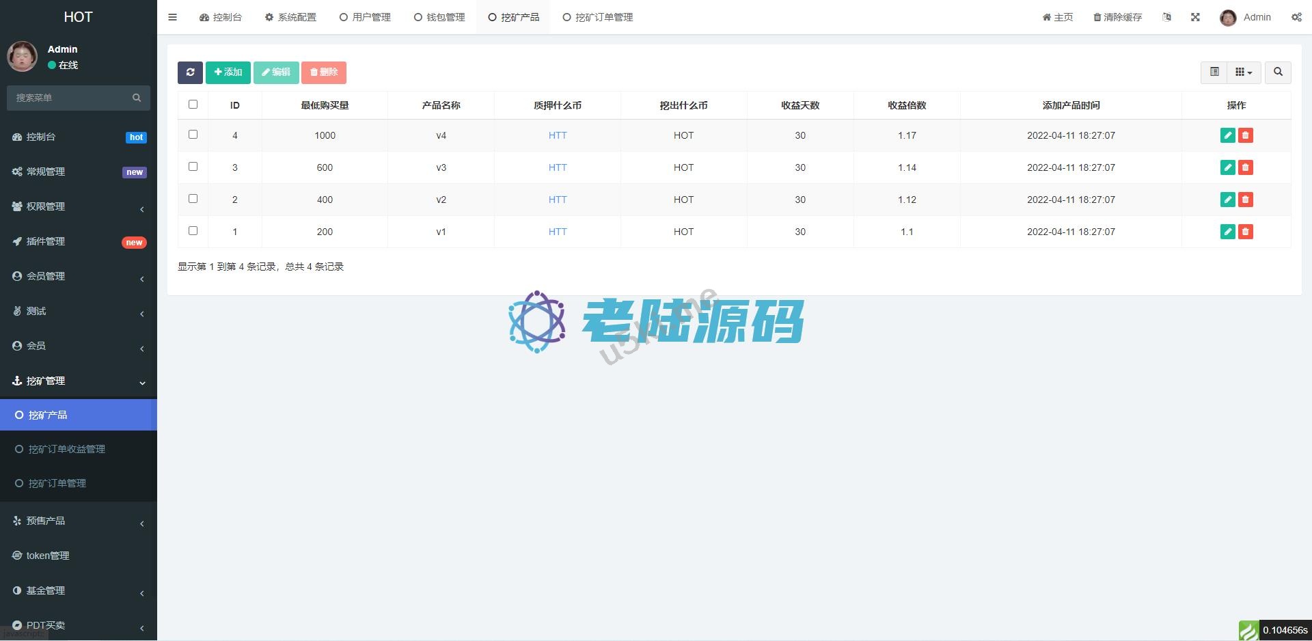Tick the checkbox for ID 2 row
The height and width of the screenshot is (641, 1312).
[x=193, y=199]
